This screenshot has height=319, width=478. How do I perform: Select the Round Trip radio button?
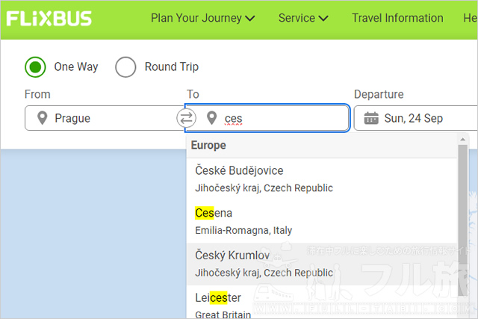click(x=125, y=66)
